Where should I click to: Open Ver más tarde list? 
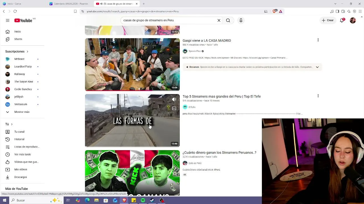tap(22, 154)
